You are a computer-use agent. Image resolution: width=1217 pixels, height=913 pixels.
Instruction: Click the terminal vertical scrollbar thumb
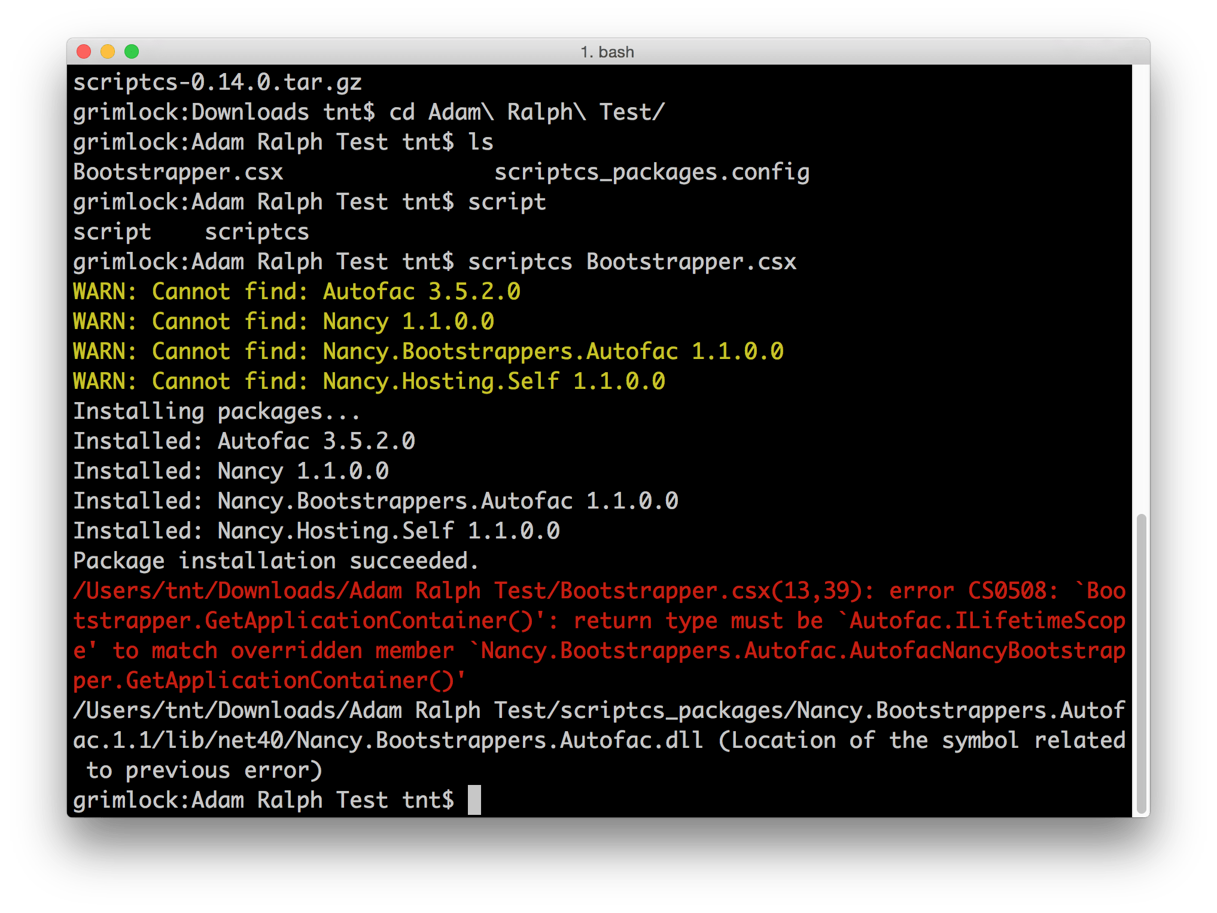(1141, 663)
